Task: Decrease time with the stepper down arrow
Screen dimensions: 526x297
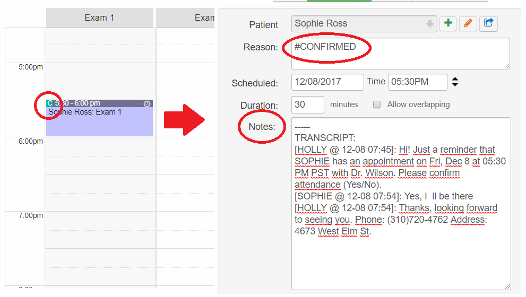Action: coord(455,84)
